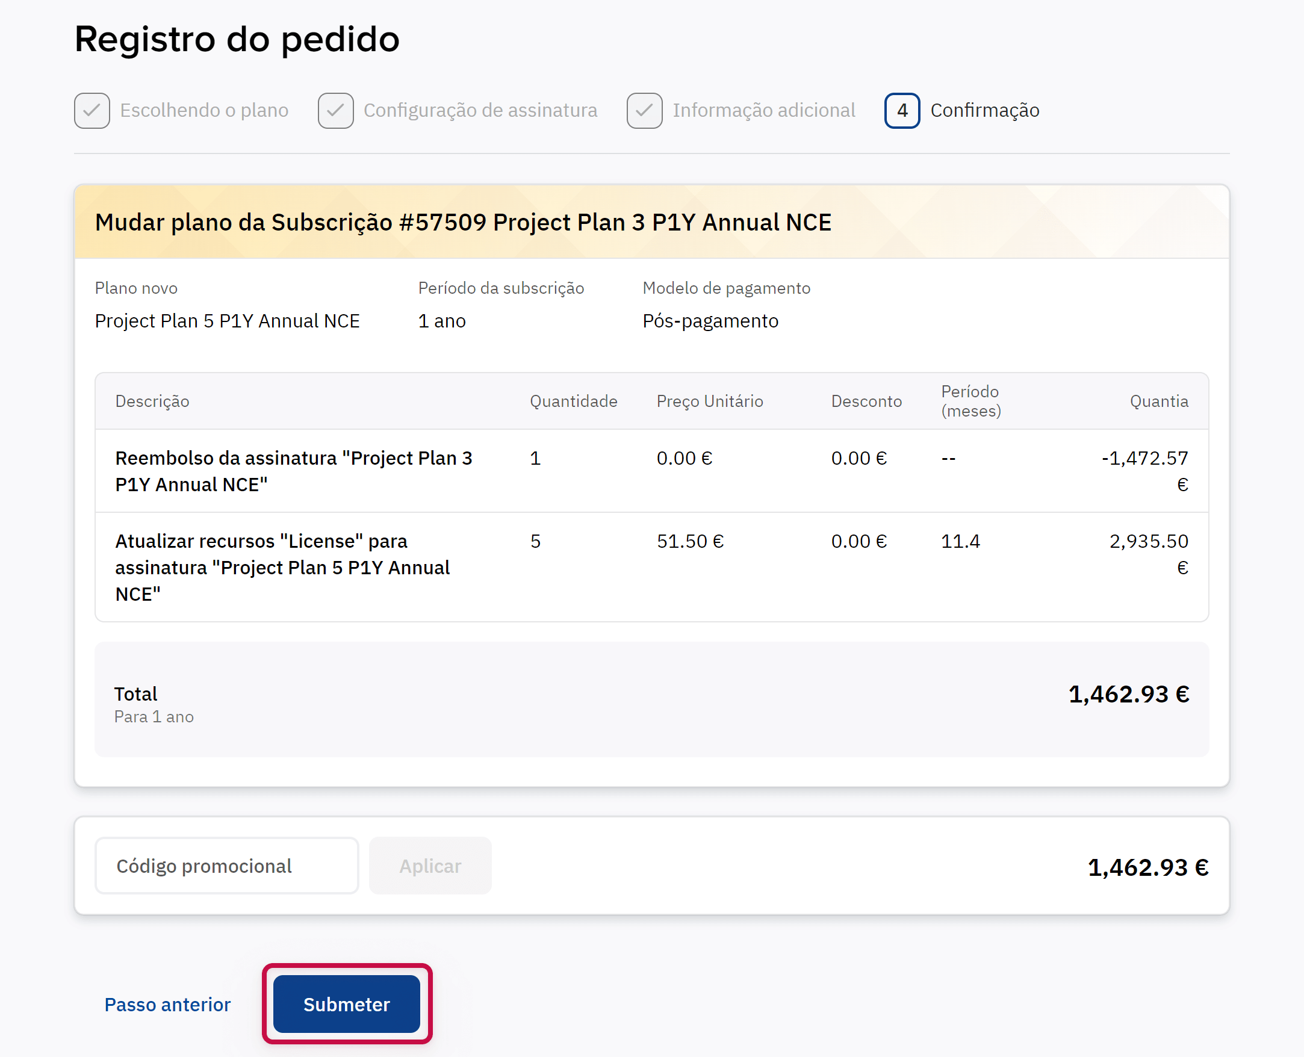
Task: Click the Atualizar recursos License row description
Action: 282,567
